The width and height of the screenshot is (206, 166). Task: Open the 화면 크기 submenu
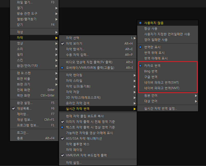click(34, 85)
